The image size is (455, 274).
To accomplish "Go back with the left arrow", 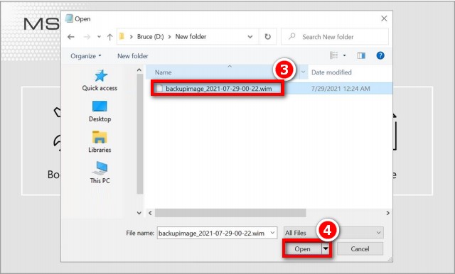I will pos(71,37).
